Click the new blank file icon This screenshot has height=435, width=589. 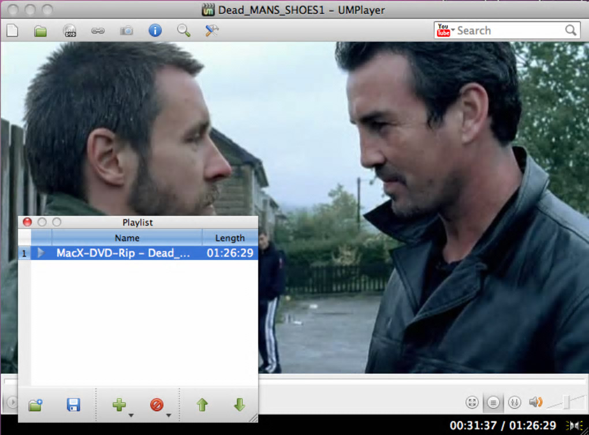(x=12, y=31)
